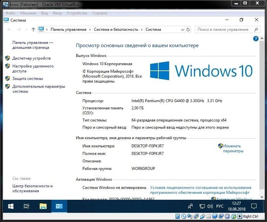Open license agreement terms link
Screen dimensions: 267x222
coord(201,190)
